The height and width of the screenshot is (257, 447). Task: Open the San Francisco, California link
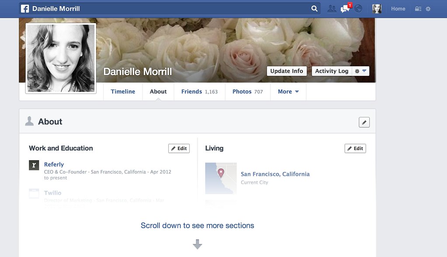275,174
